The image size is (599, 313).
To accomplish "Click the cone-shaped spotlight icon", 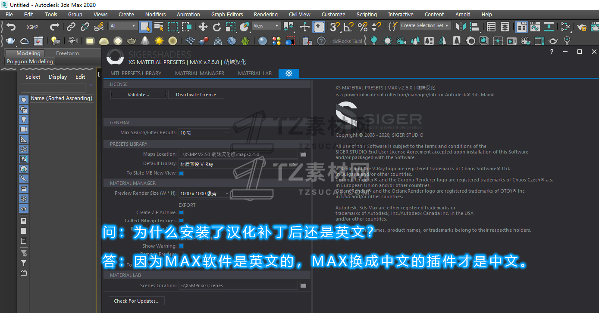I will [145, 41].
